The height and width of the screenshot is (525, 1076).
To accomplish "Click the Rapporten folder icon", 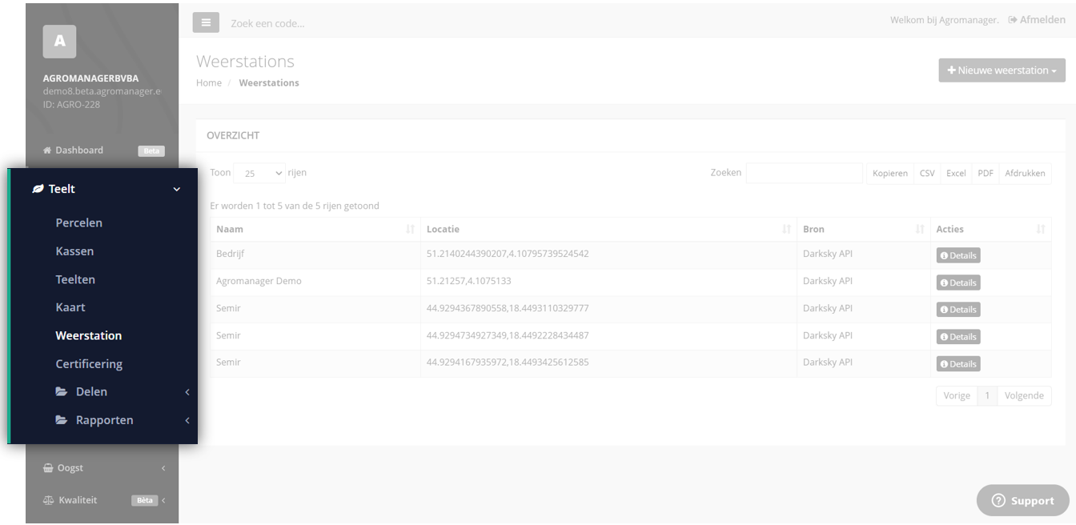I will pyautogui.click(x=62, y=420).
